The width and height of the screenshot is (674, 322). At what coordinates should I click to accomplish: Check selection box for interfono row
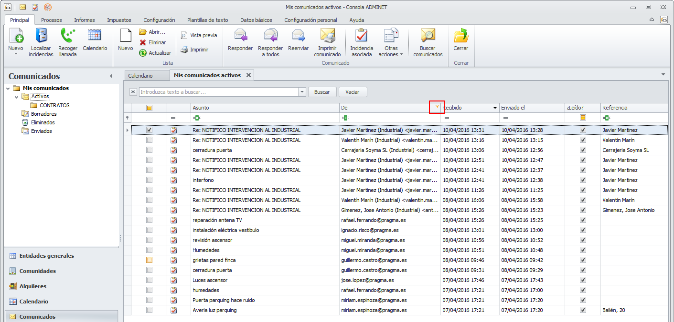pyautogui.click(x=150, y=180)
